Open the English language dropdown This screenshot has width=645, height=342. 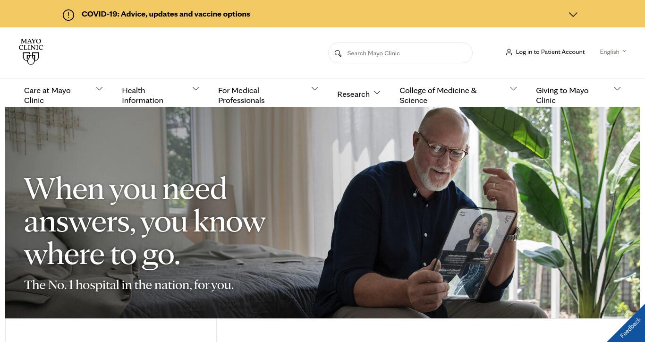pos(613,52)
